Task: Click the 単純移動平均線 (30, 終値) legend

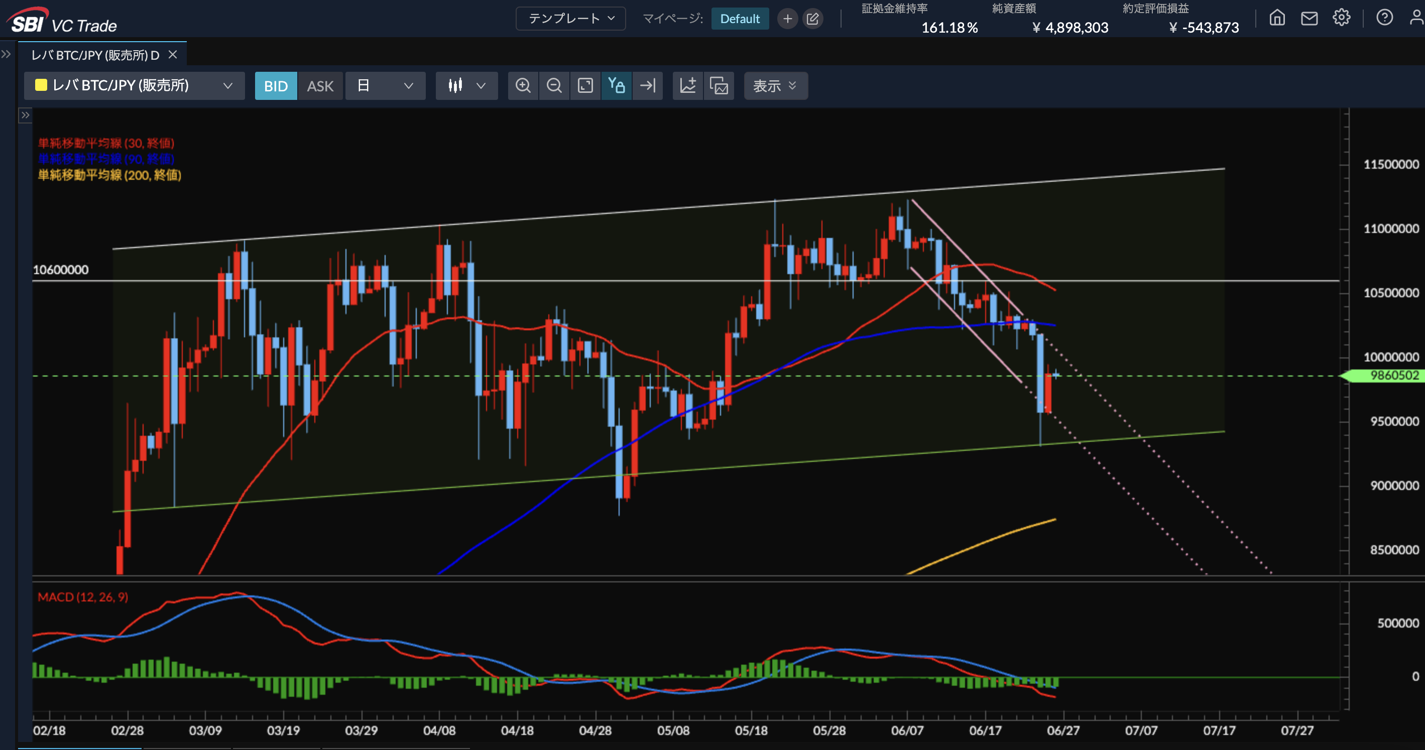Action: coord(105,143)
